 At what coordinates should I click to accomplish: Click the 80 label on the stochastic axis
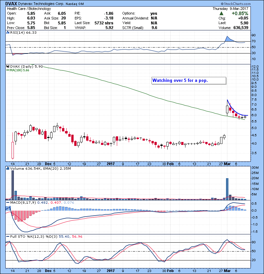(x=253, y=242)
